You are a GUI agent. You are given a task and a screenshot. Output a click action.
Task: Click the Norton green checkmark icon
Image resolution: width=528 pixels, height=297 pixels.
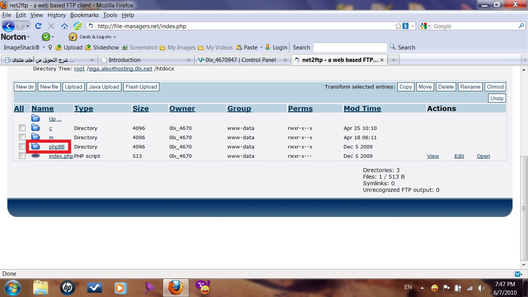click(x=46, y=37)
